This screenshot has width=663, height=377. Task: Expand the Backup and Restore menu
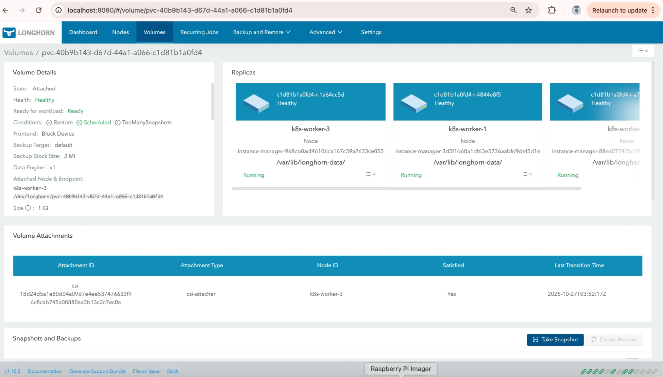[261, 32]
